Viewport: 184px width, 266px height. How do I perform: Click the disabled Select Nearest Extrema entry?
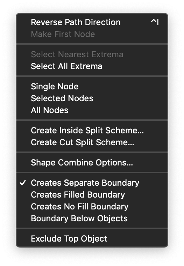(x=92, y=54)
